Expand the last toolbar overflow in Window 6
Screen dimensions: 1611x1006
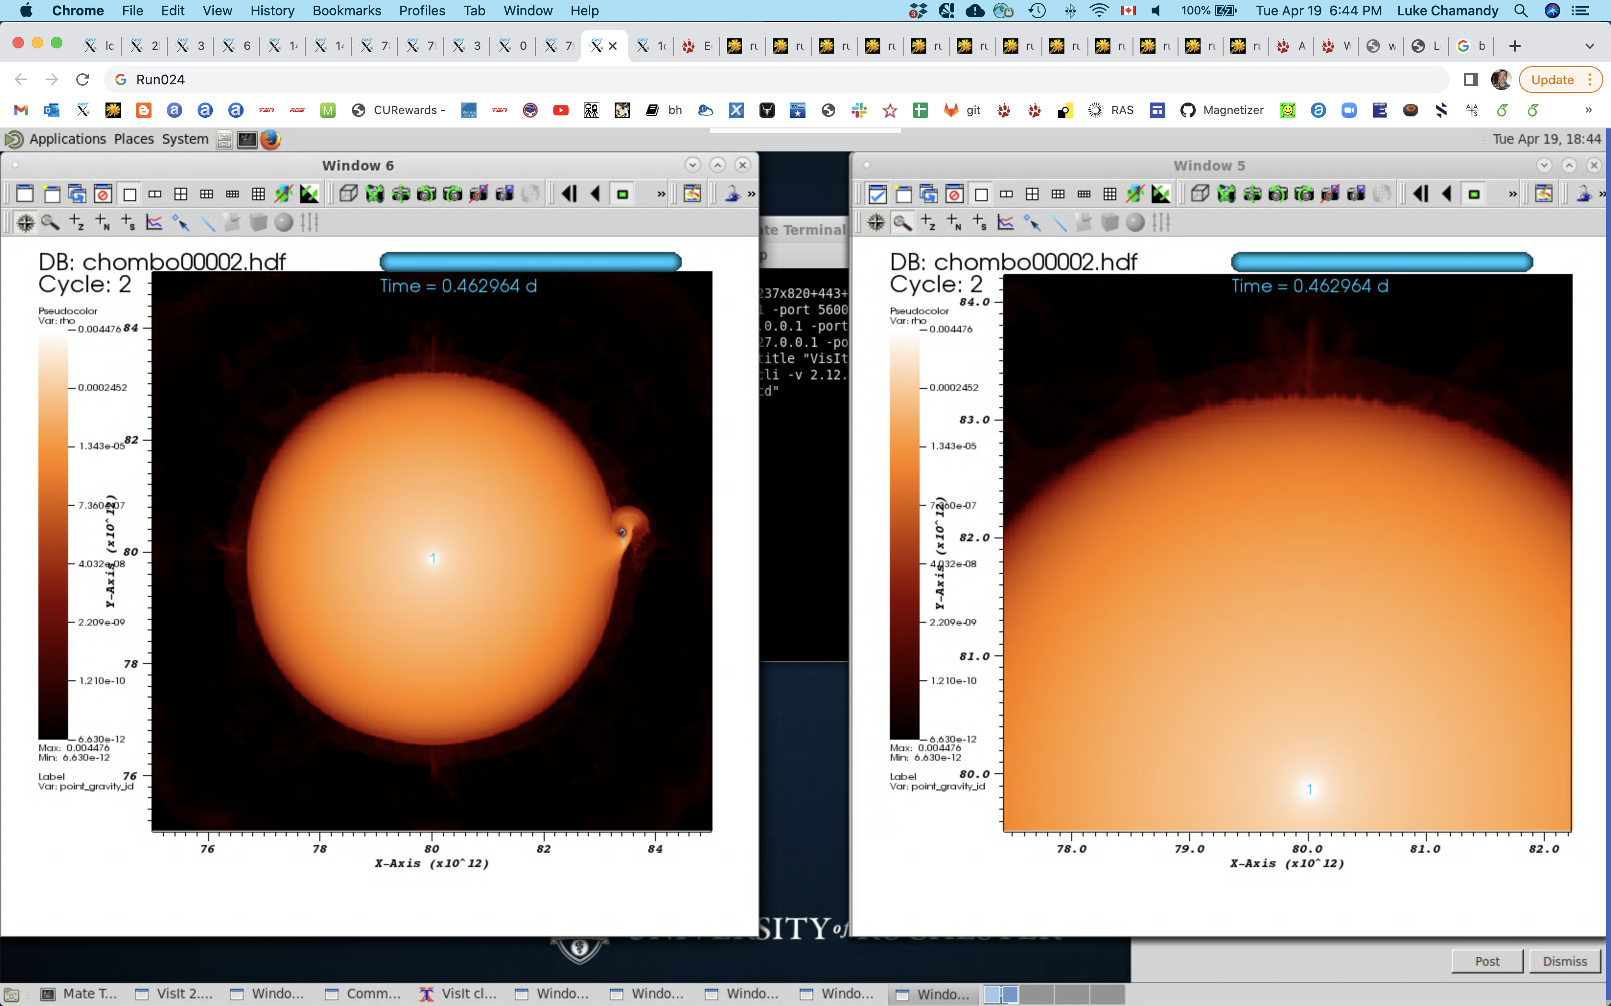click(752, 194)
